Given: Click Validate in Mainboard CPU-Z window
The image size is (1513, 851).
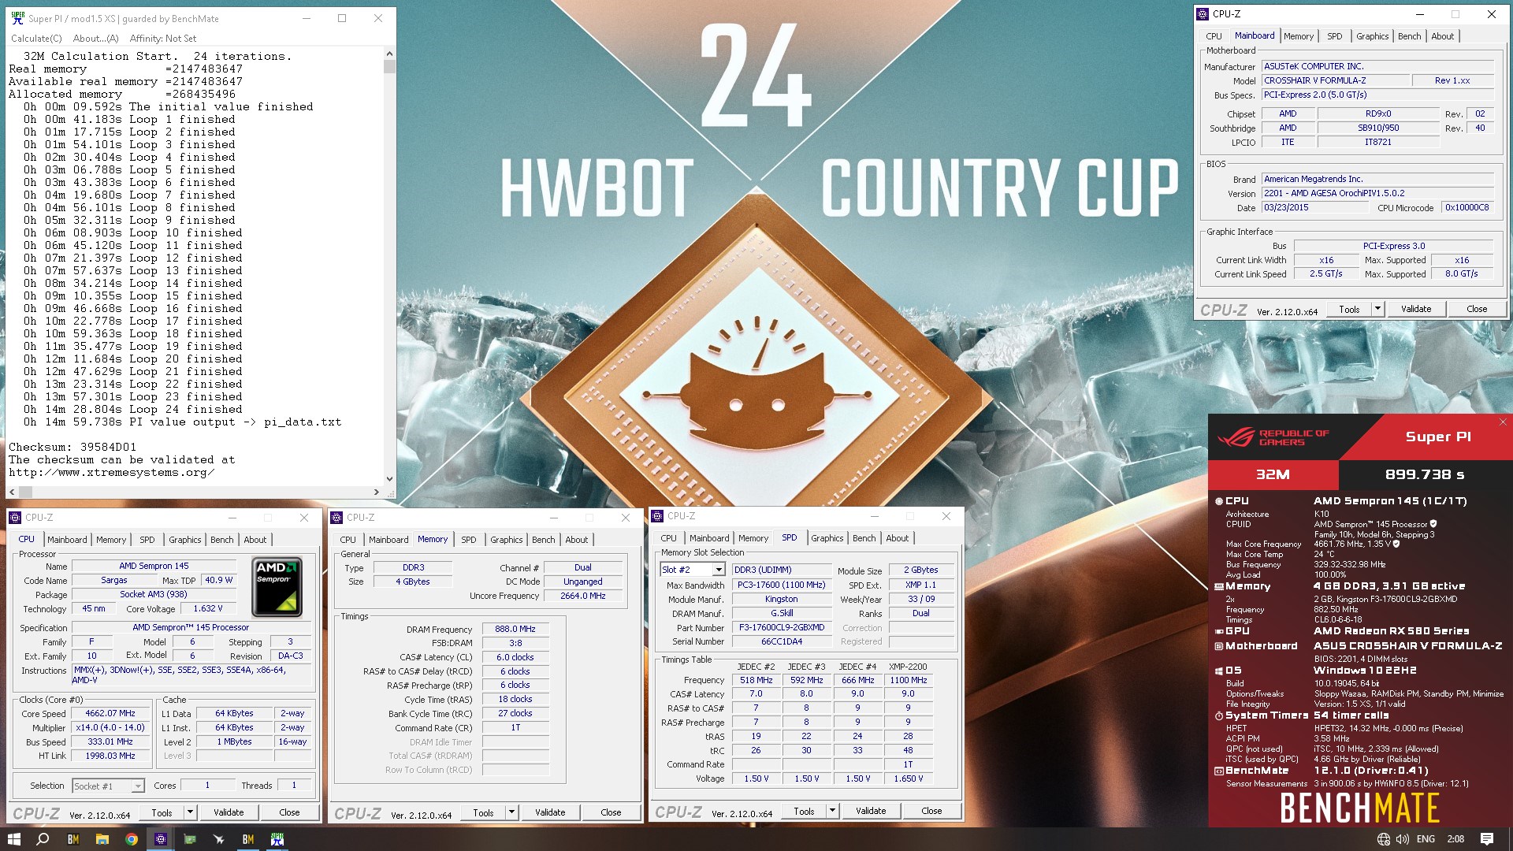Looking at the screenshot, I should click(x=1416, y=309).
